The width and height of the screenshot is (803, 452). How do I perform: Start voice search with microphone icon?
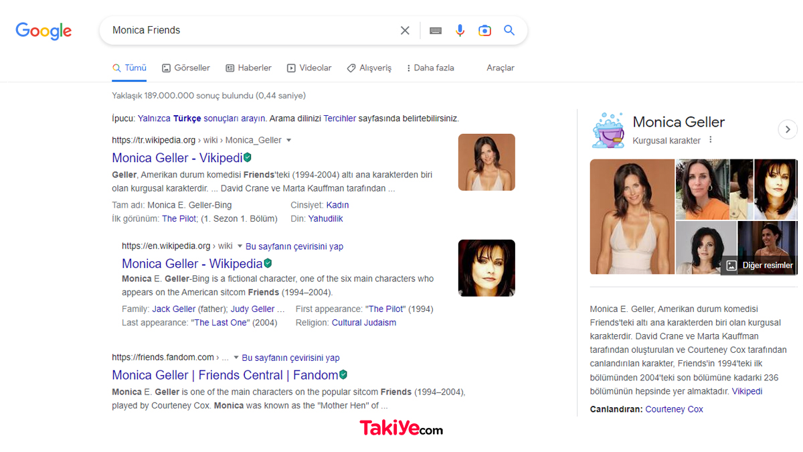460,30
